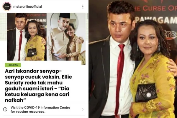Screen dimensions: 177x118
Task: Click the chevron arrow on the COVID-19 banner
Action: (83, 109)
